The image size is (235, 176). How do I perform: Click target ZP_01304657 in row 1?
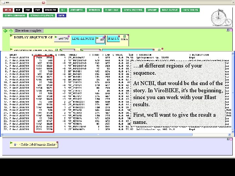tap(76, 58)
